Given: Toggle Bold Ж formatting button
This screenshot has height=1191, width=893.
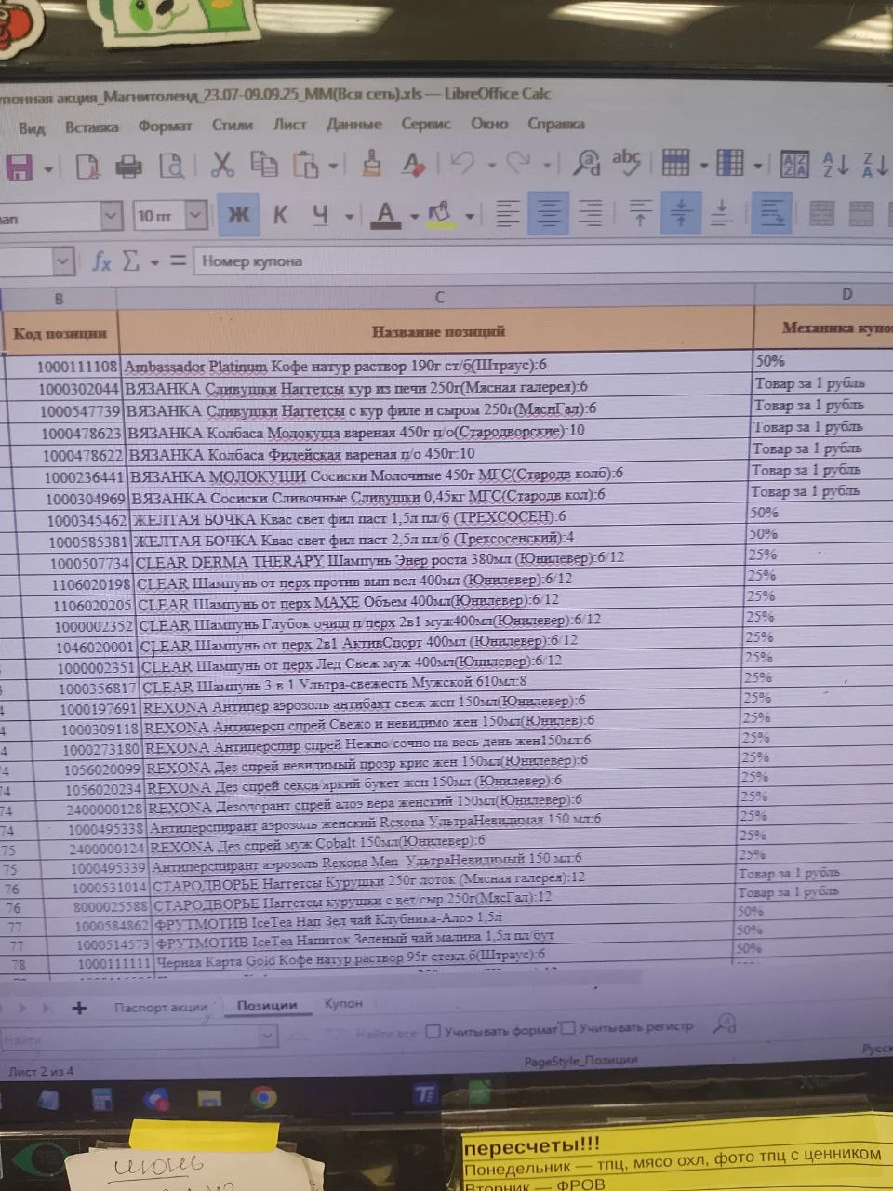Looking at the screenshot, I should tap(238, 215).
